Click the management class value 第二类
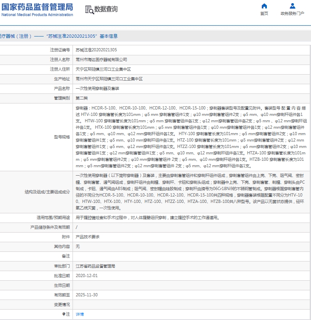 tap(82, 98)
